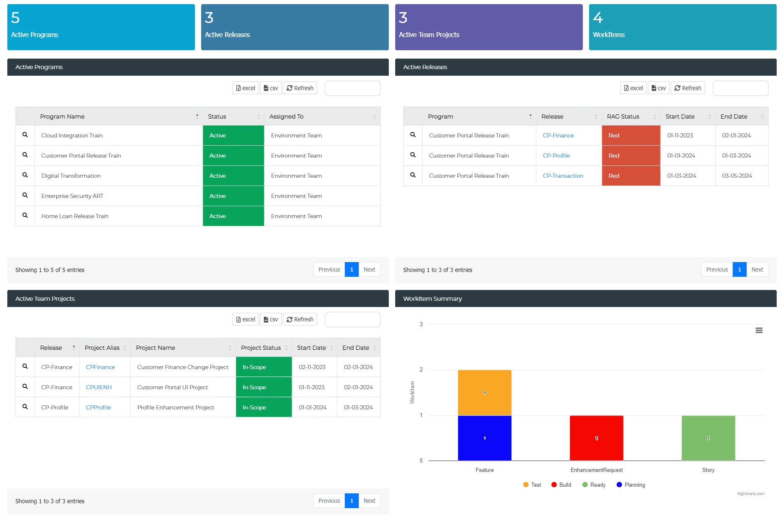Toggle Planning series in chart legend
Screen dimensions: 784x525
click(631, 485)
